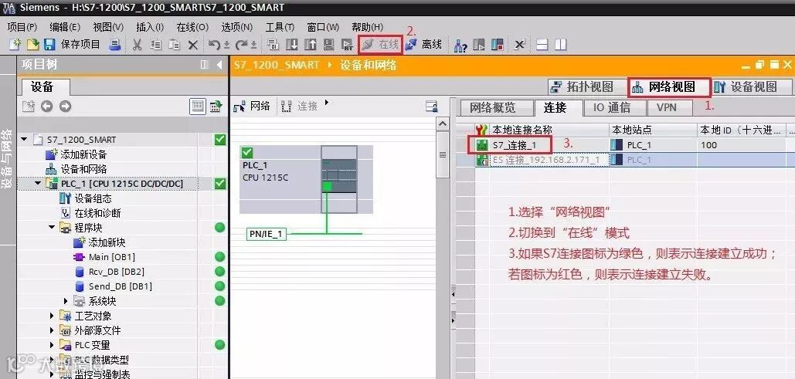Collapse the project tree panel arrow
795x379 pixels.
219,65
